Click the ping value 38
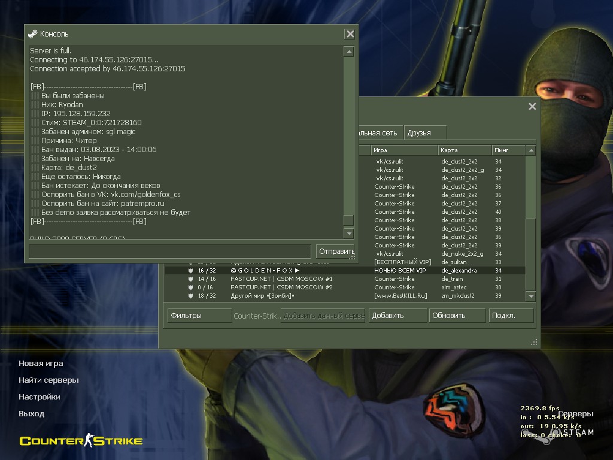613x460 pixels. 498,220
